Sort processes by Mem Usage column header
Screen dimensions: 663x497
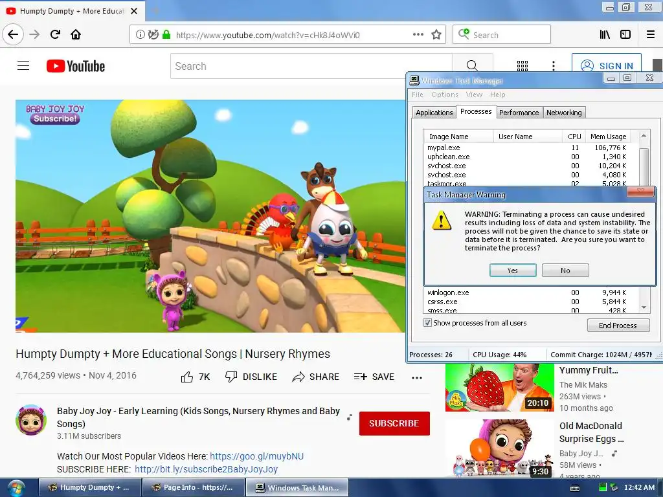tap(608, 137)
